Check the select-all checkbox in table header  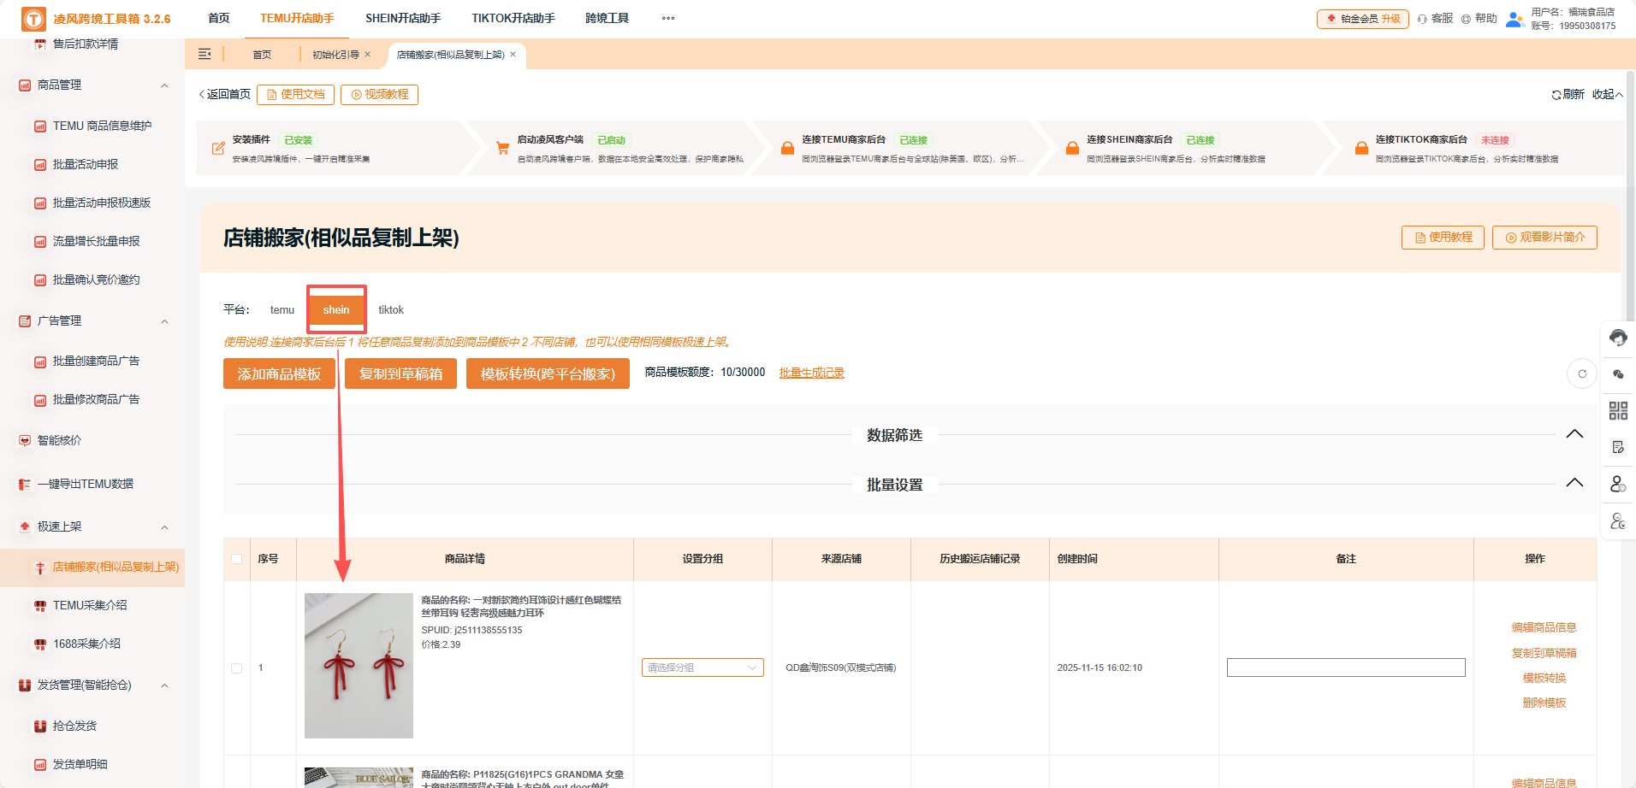236,558
